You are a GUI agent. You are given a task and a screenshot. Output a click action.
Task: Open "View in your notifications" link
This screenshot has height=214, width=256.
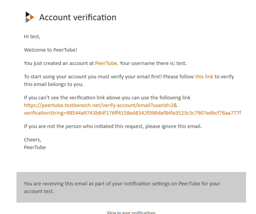tap(131, 212)
